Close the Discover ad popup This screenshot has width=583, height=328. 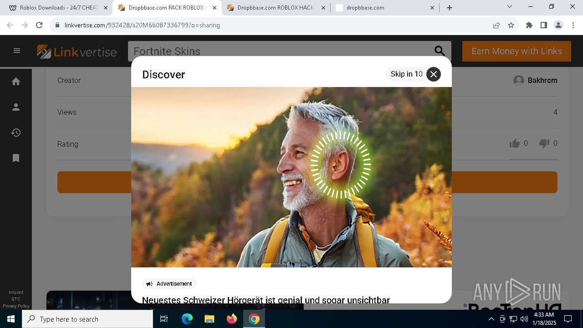[x=434, y=74]
